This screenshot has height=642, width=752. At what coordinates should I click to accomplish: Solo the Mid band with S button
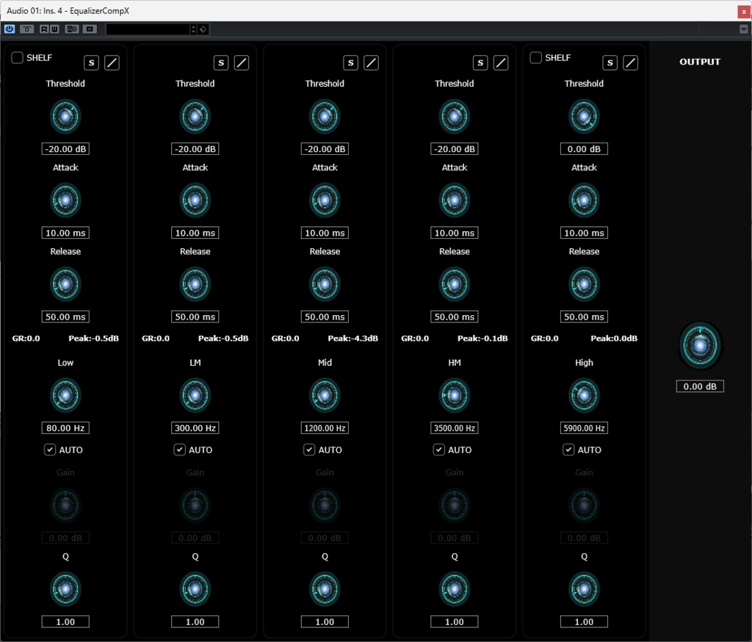point(350,62)
